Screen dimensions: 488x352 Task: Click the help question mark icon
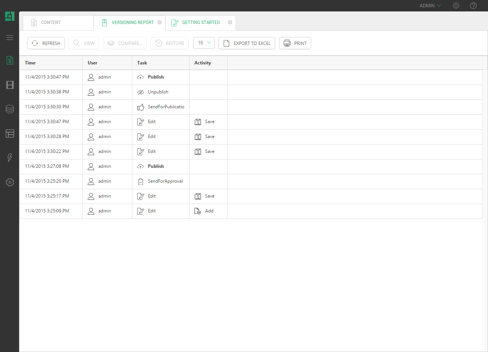point(473,6)
